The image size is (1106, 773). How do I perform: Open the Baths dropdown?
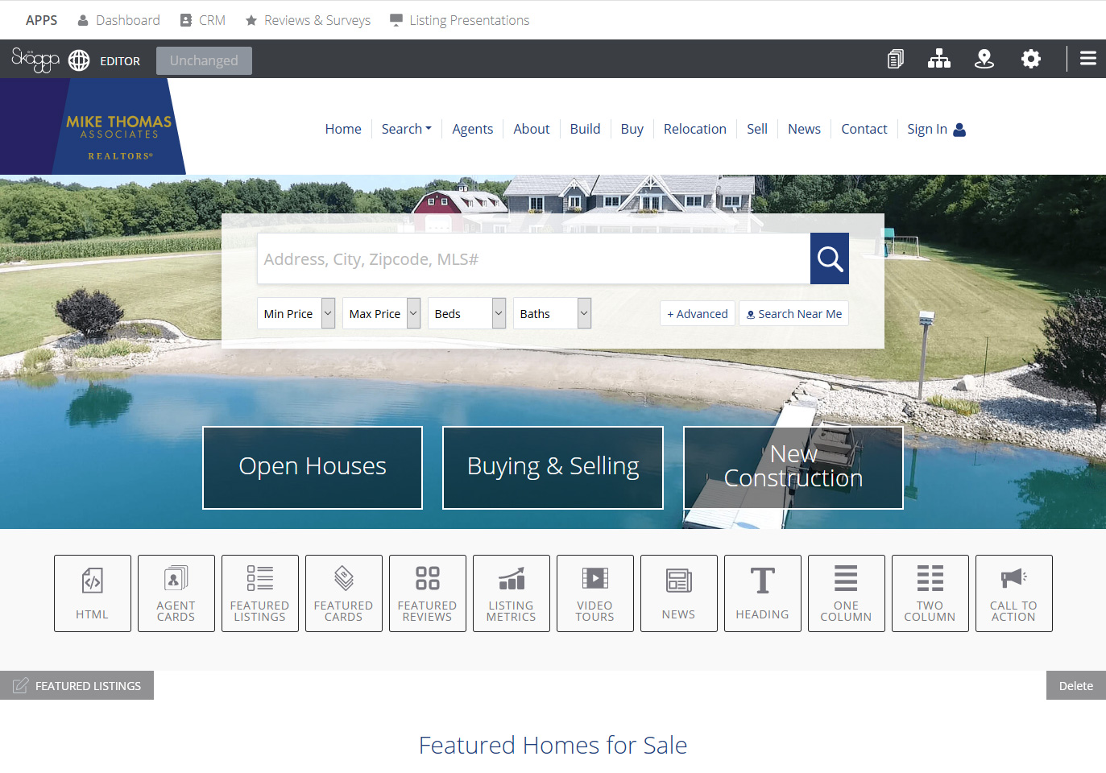[x=552, y=313]
